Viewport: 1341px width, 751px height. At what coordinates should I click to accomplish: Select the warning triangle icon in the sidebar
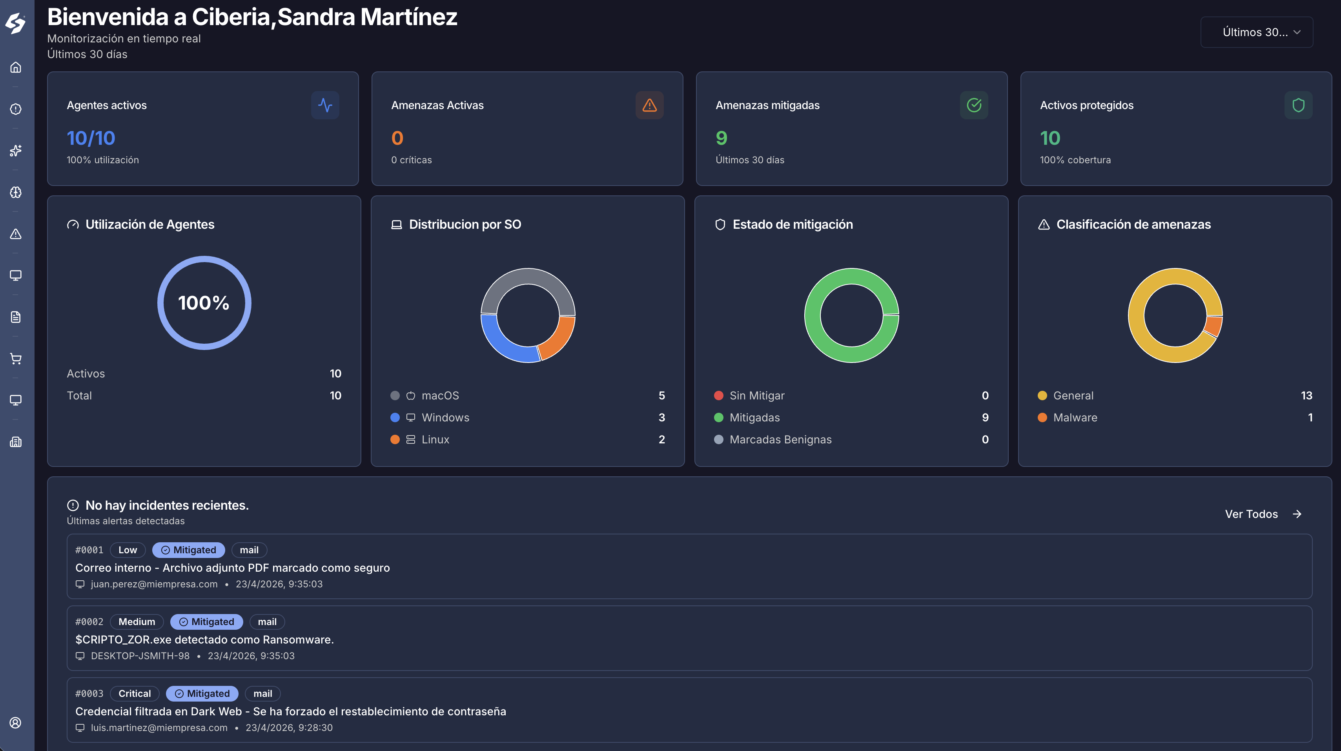(16, 234)
